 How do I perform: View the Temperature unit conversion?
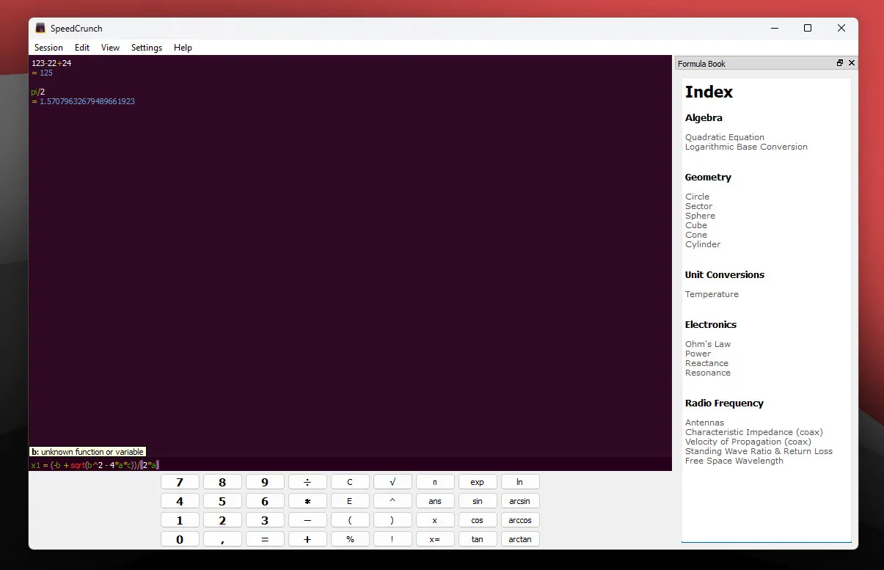(712, 293)
